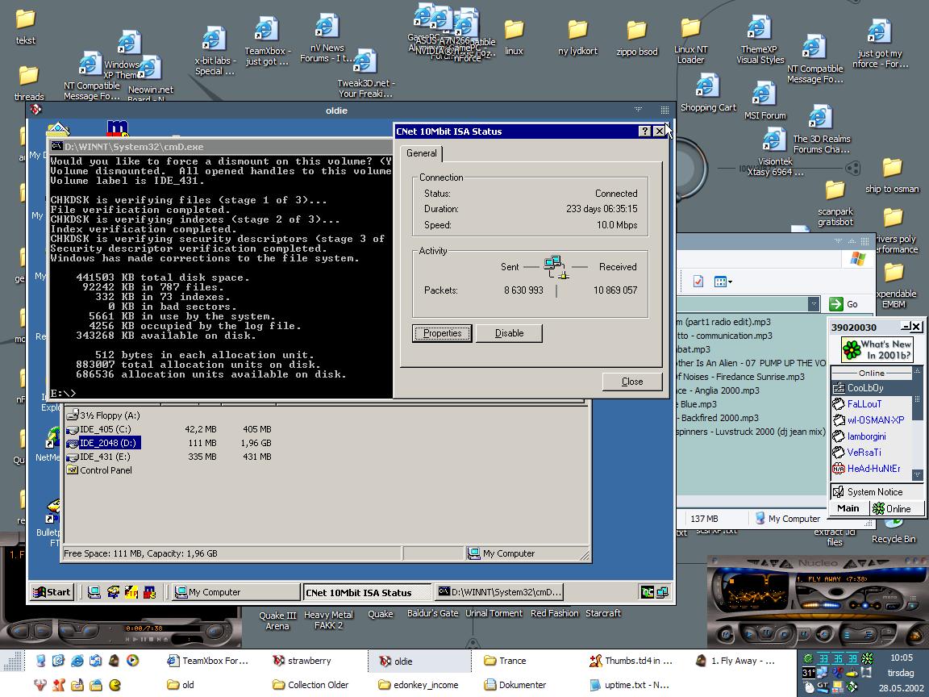Switch to My Computer in oldie taskbar
This screenshot has height=697, width=929.
[x=235, y=591]
